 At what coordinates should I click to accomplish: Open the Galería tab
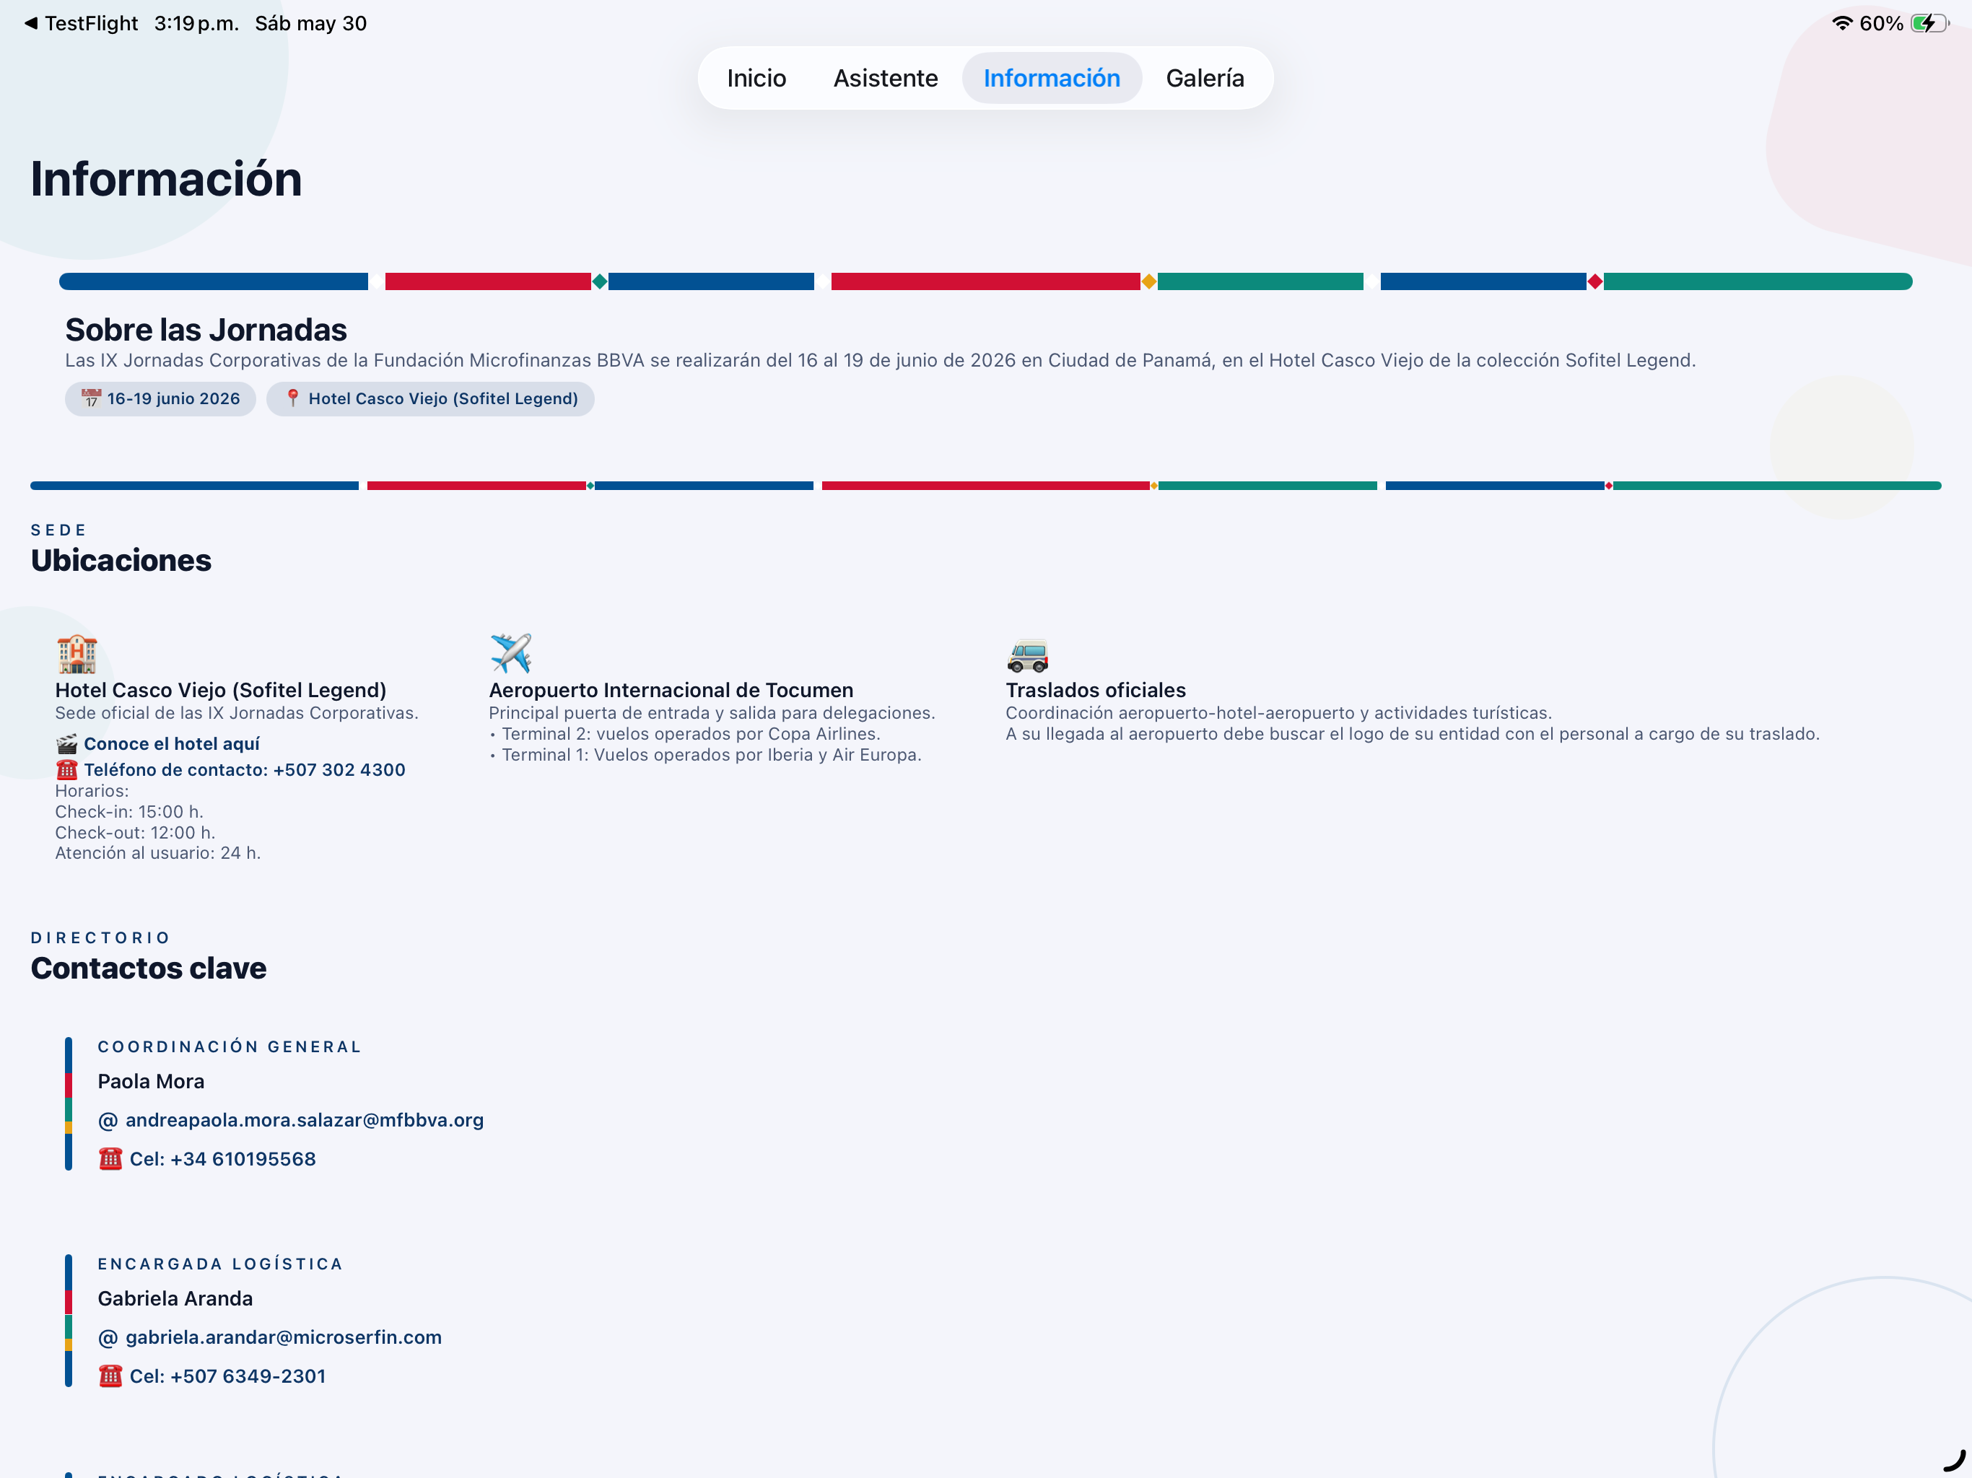click(x=1205, y=79)
